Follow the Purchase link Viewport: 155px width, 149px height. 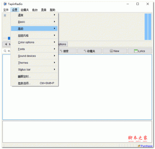point(146,146)
